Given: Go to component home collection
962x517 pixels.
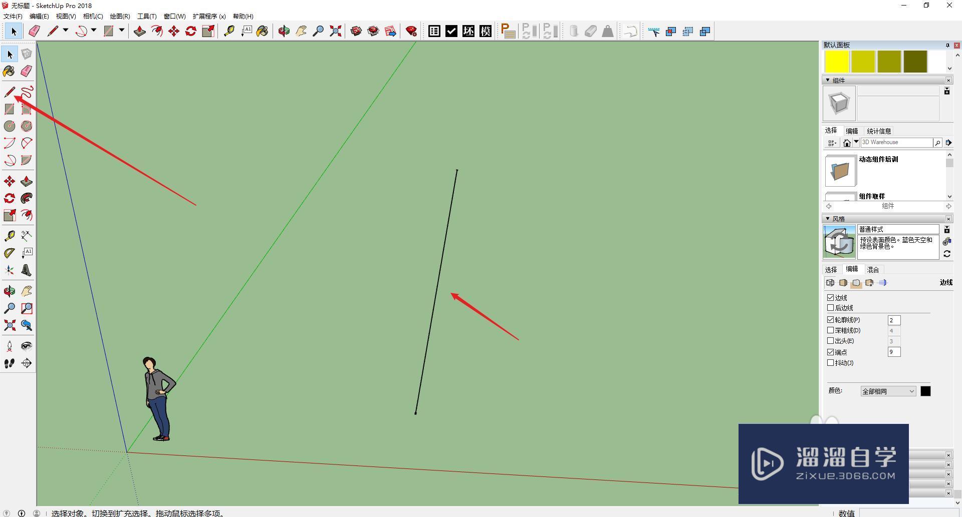Looking at the screenshot, I should [847, 143].
